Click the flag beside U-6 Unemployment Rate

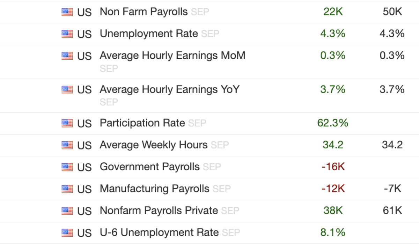pos(67,232)
